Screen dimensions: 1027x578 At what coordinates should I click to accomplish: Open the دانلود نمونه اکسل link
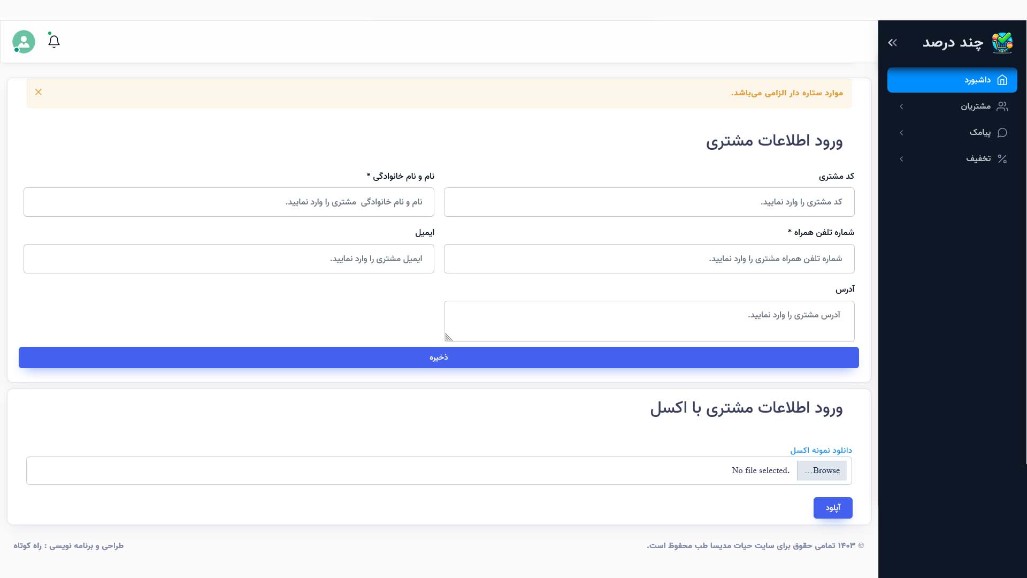click(821, 450)
